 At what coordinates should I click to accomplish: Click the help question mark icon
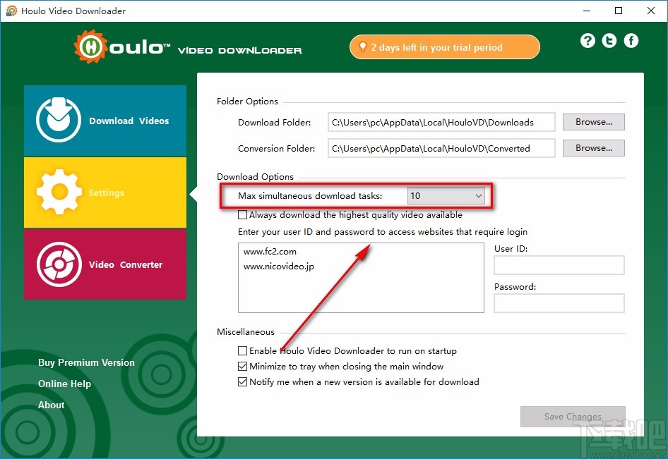click(x=588, y=40)
